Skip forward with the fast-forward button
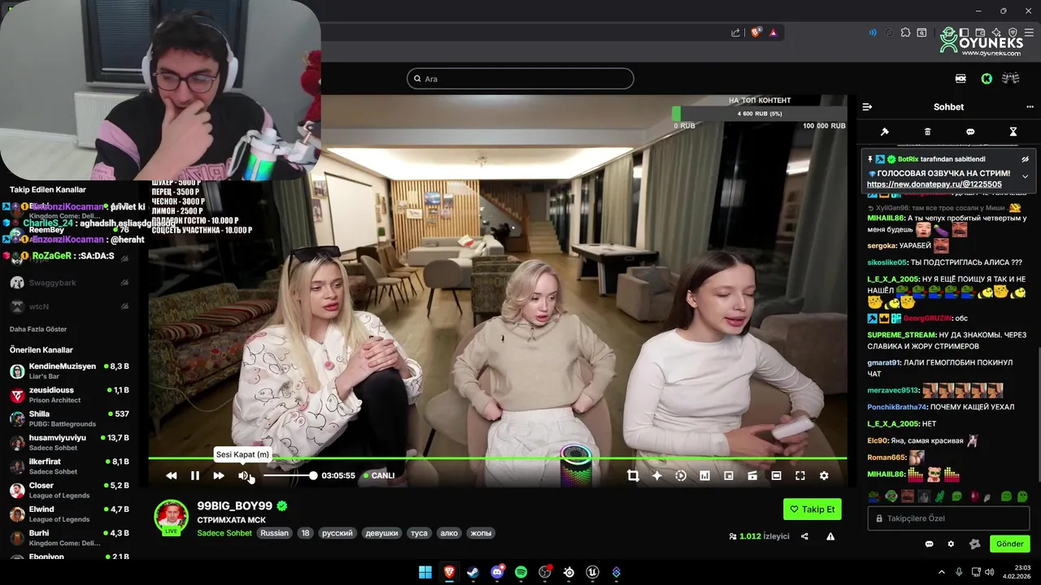 tap(219, 475)
